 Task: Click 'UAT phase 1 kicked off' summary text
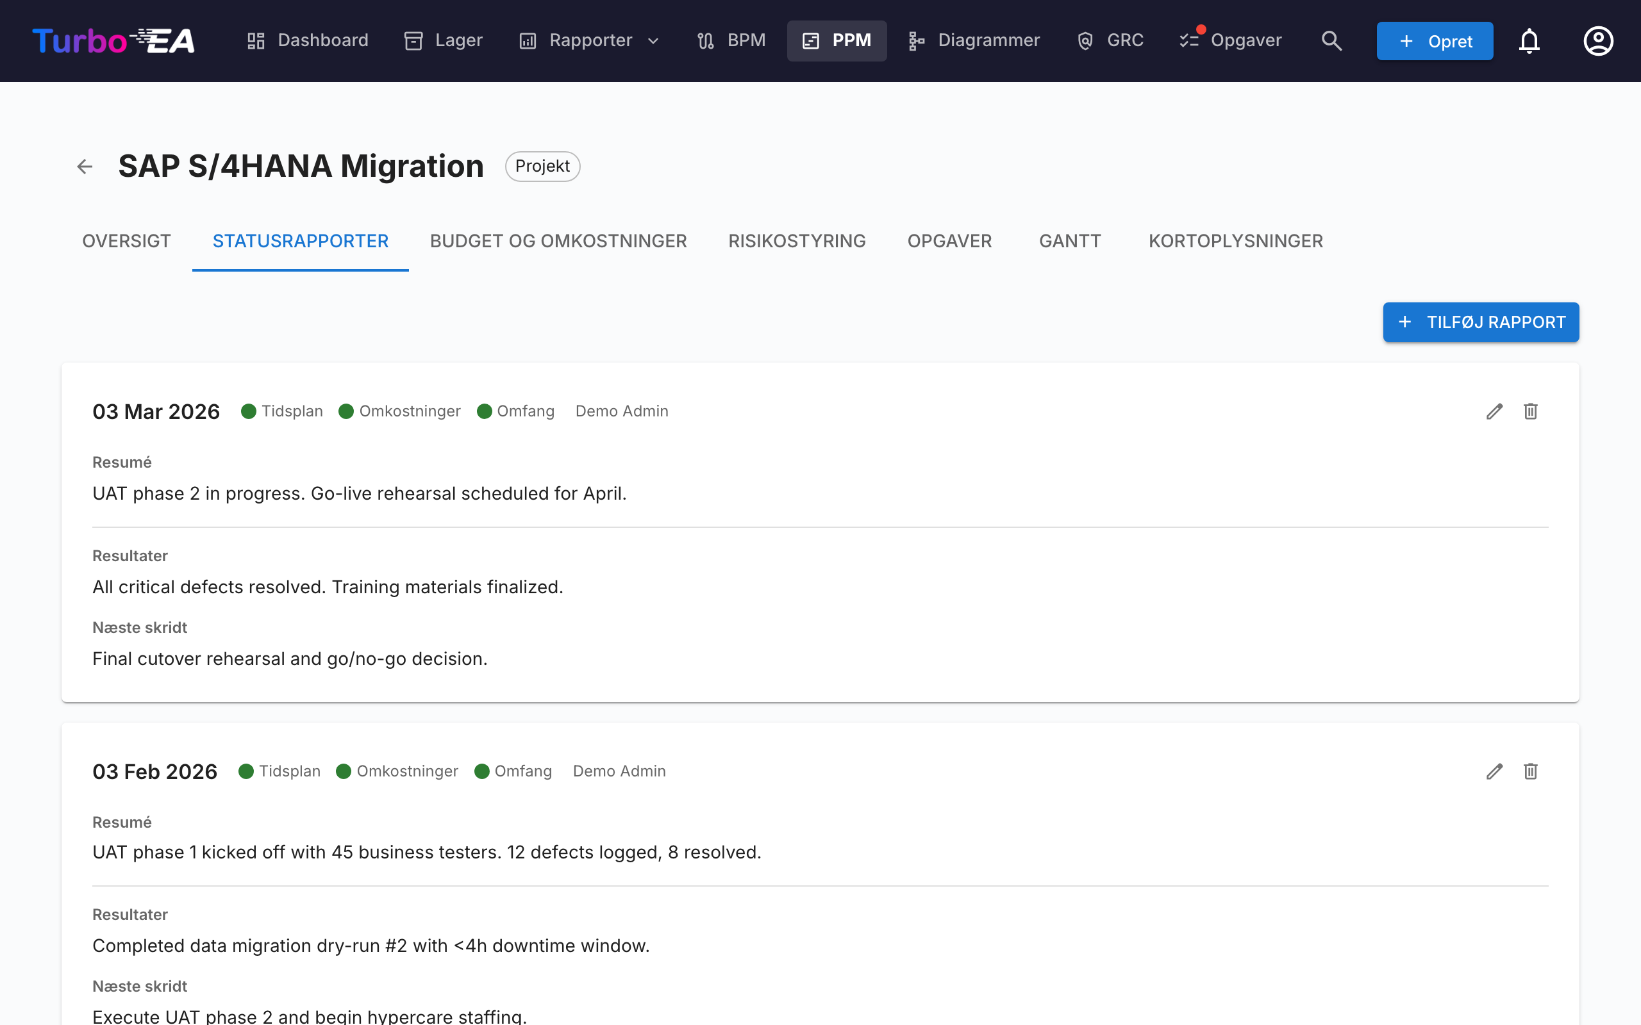[426, 852]
